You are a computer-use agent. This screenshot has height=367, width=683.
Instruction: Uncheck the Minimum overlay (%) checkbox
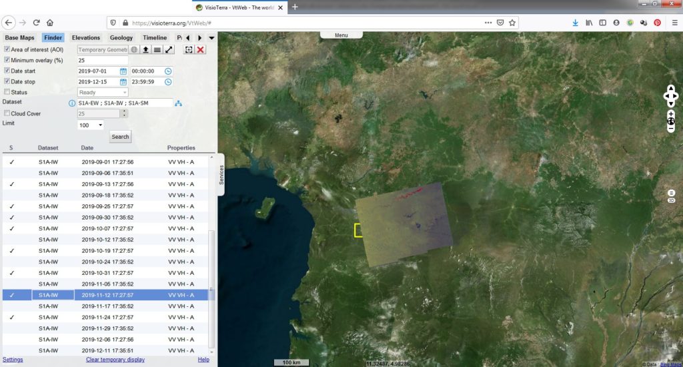pyautogui.click(x=7, y=59)
